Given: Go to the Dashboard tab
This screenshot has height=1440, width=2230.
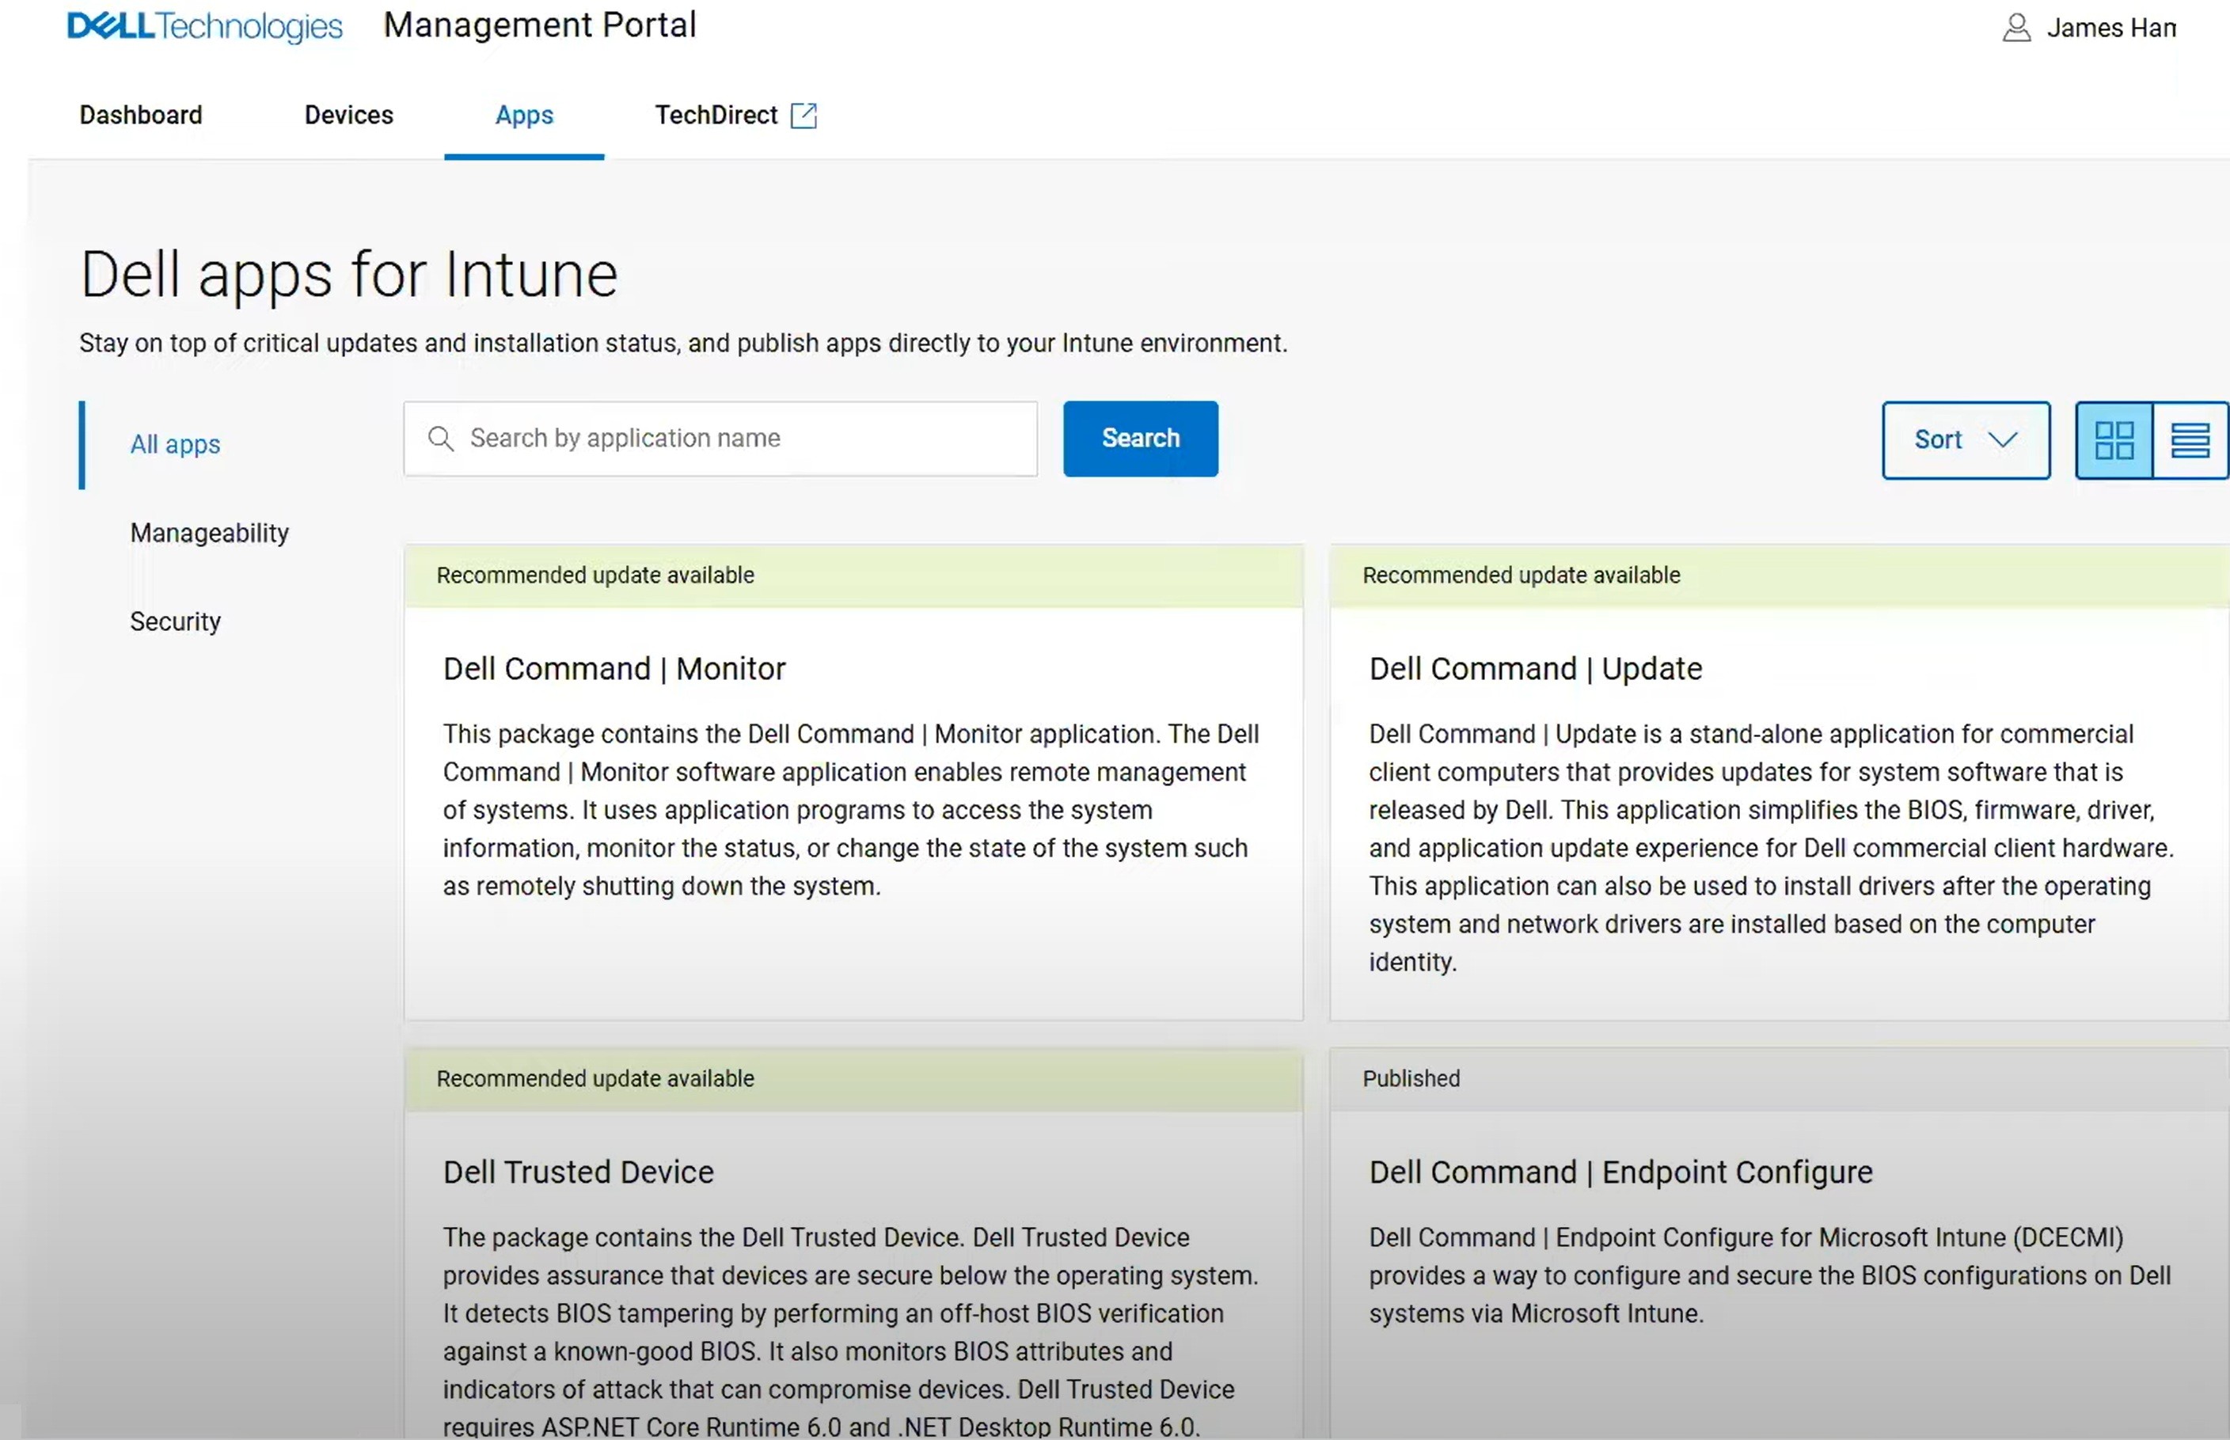Looking at the screenshot, I should click(x=139, y=114).
